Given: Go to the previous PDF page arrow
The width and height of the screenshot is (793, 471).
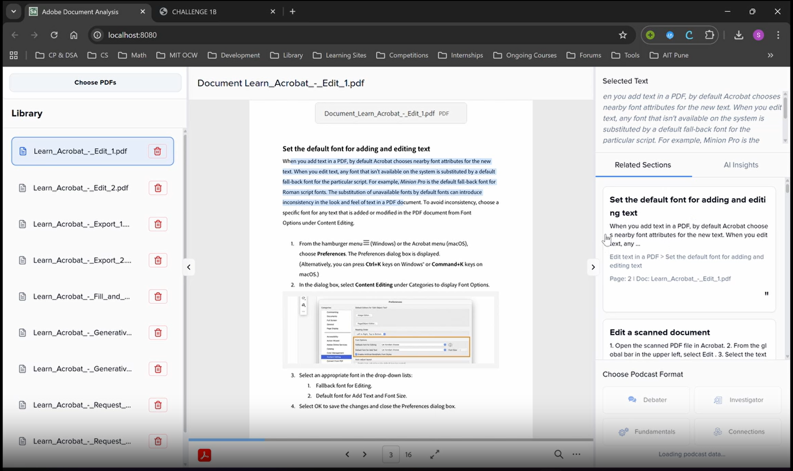Looking at the screenshot, I should [347, 454].
